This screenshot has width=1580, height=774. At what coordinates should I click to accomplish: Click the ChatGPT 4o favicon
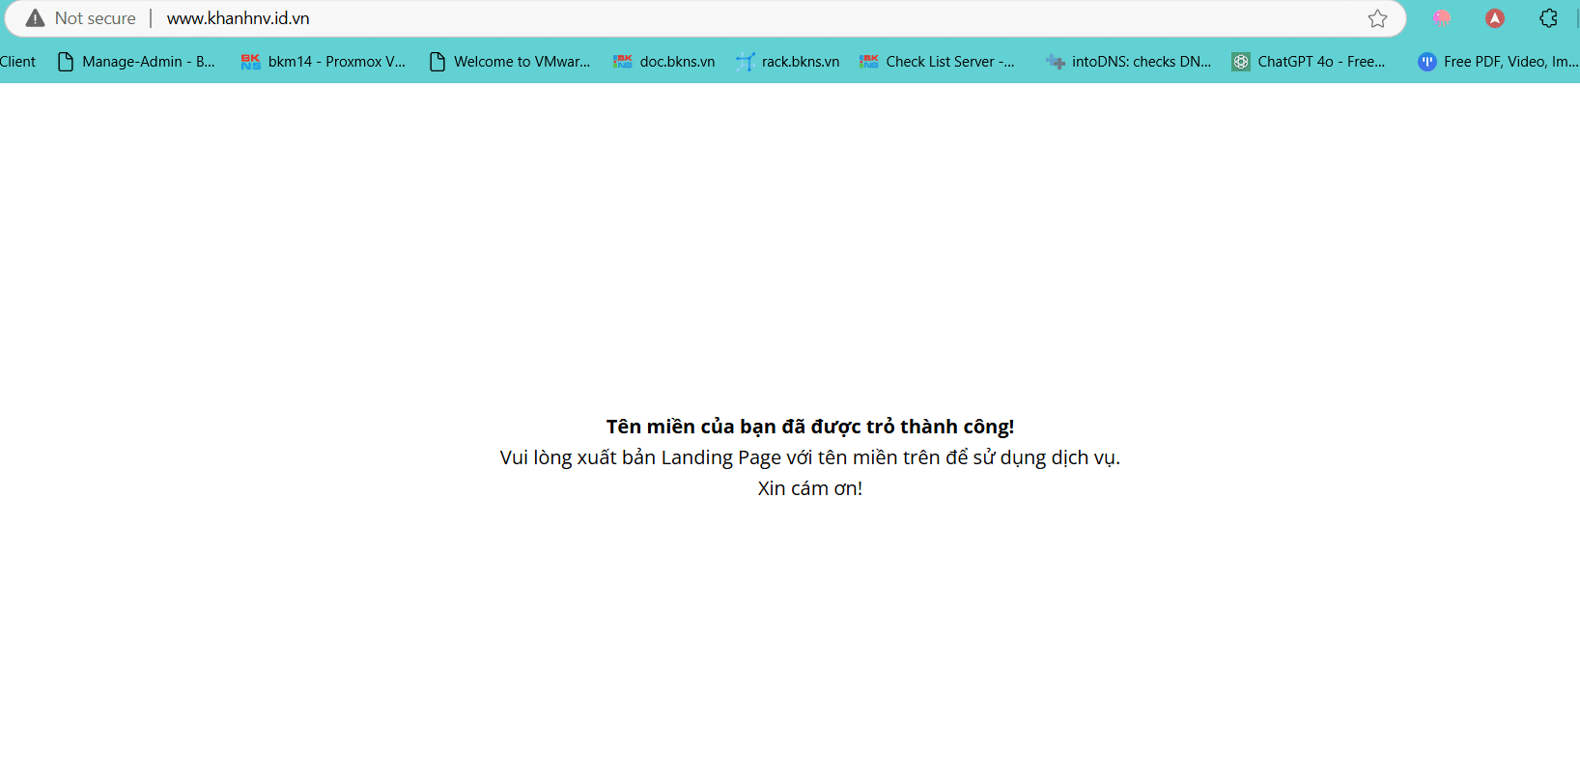(x=1241, y=62)
